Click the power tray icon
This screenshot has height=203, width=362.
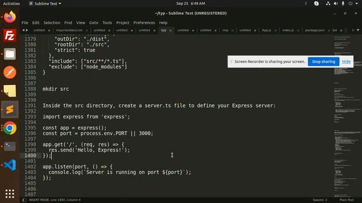click(351, 3)
